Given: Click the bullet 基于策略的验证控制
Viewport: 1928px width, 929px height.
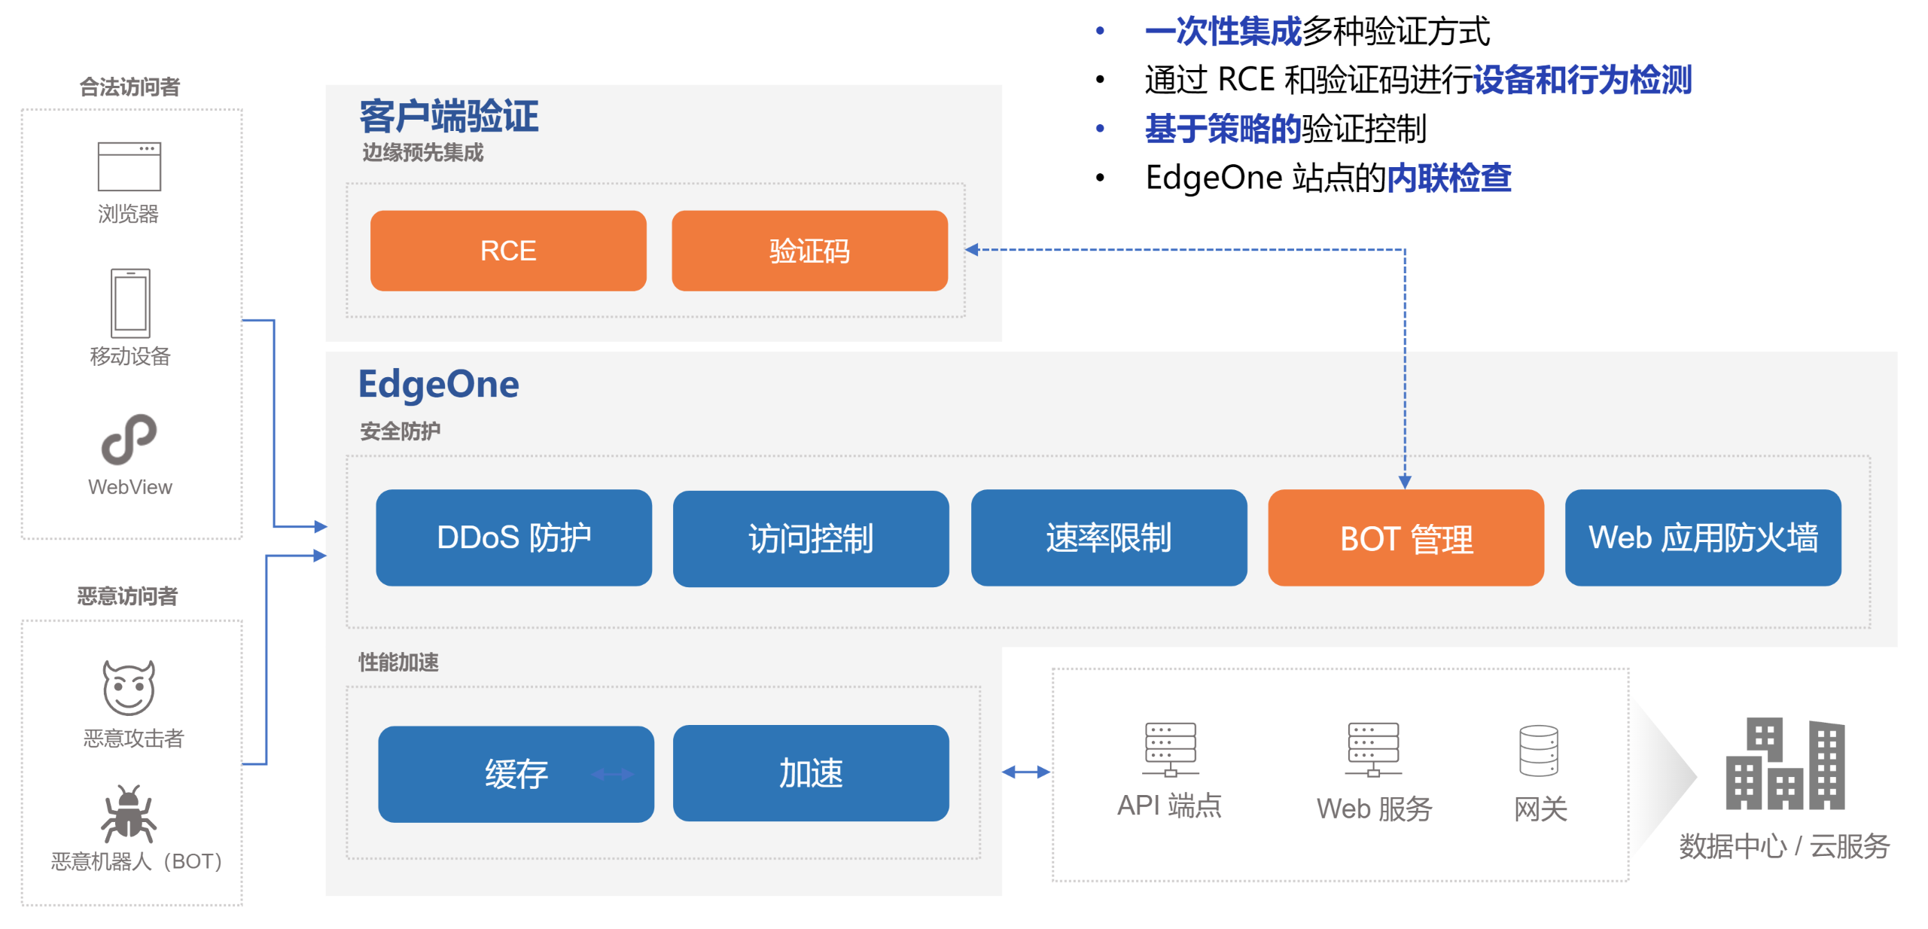Looking at the screenshot, I should tap(1285, 129).
